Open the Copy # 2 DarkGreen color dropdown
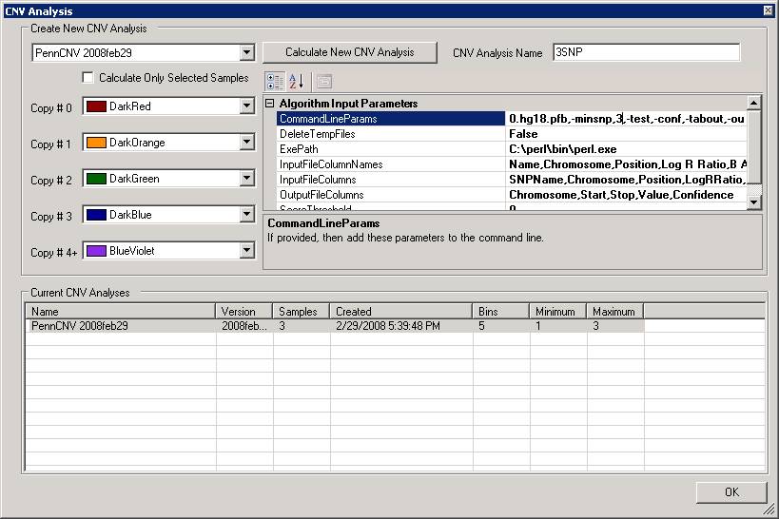 tap(247, 179)
